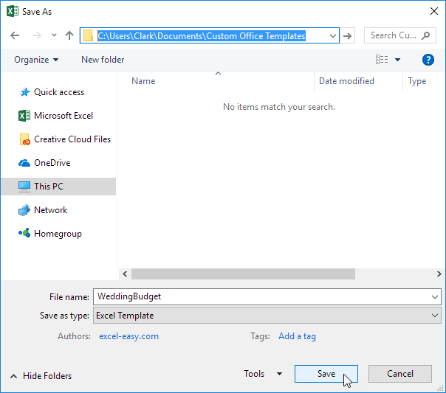Click the Homegroup icon

[x=24, y=233]
